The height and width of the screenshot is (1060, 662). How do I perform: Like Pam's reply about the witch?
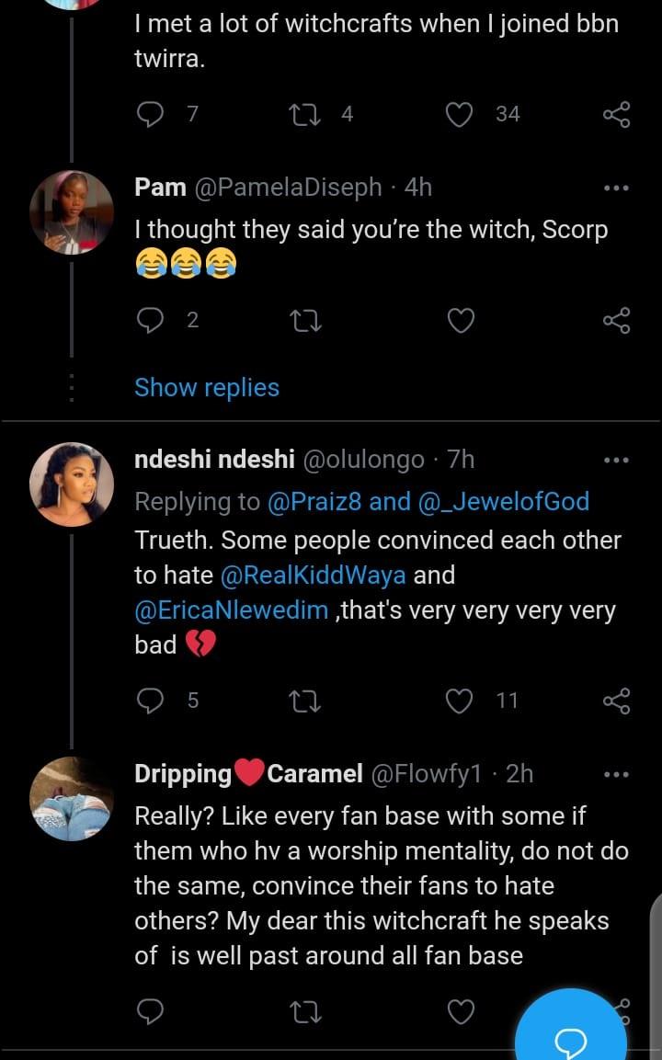460,320
